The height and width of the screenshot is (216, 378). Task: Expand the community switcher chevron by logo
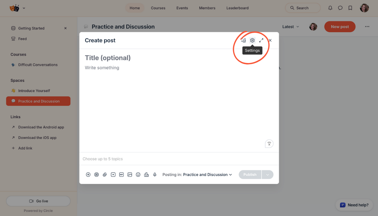[x=24, y=8]
